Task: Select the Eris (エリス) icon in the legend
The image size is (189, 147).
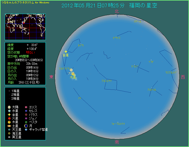Action: tap(26, 107)
